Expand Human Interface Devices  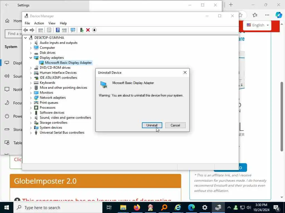[x=31, y=73]
